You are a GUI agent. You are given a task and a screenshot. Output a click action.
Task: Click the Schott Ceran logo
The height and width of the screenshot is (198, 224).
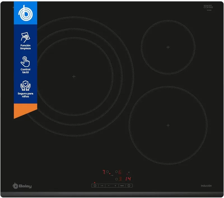click(208, 7)
